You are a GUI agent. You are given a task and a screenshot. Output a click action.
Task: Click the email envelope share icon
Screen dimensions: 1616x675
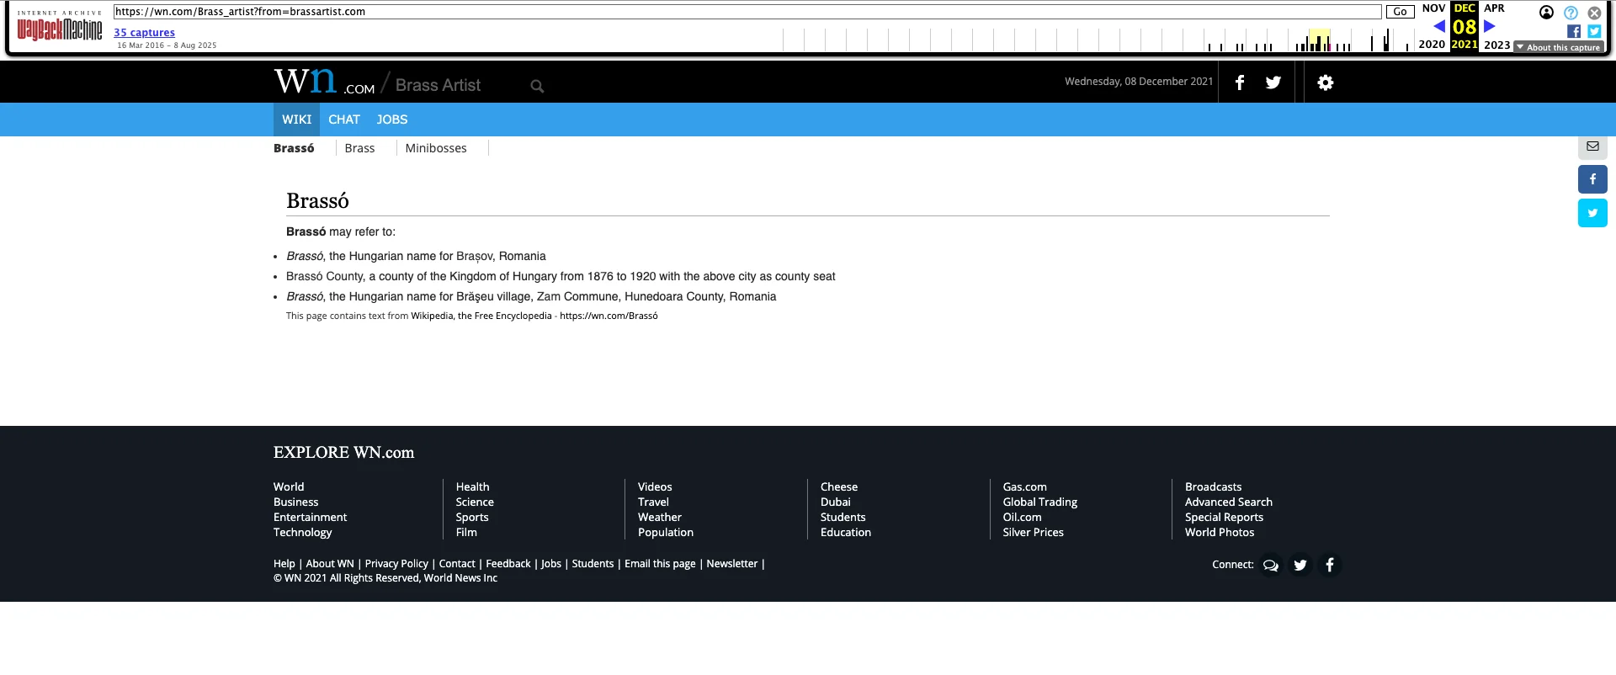[1592, 146]
